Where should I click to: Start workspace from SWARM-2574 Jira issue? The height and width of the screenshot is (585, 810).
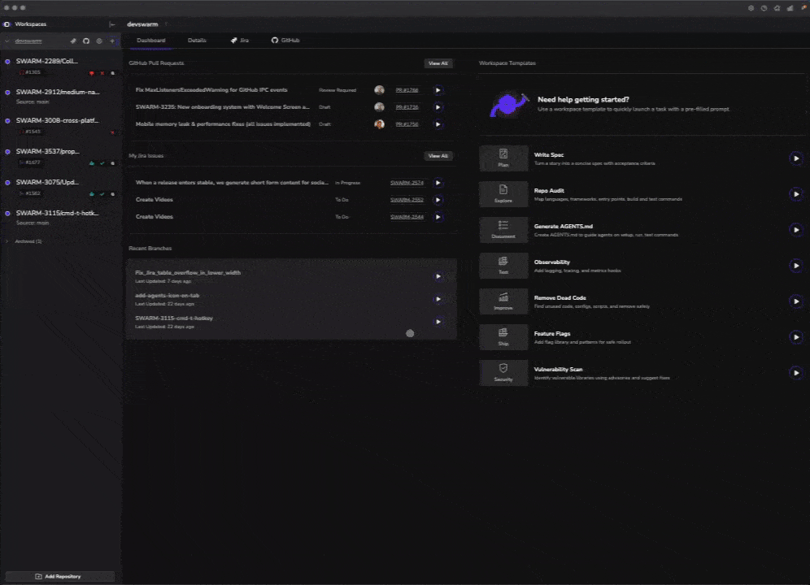438,183
